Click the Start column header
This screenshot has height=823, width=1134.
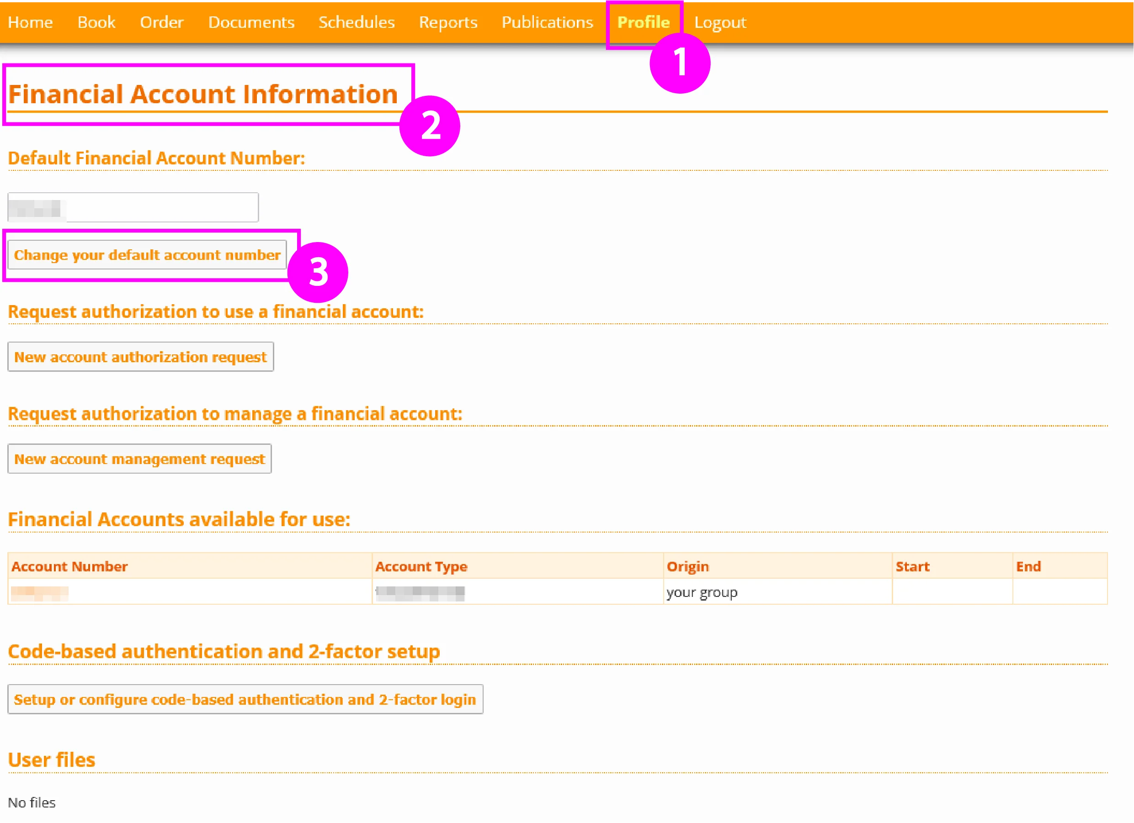tap(913, 566)
